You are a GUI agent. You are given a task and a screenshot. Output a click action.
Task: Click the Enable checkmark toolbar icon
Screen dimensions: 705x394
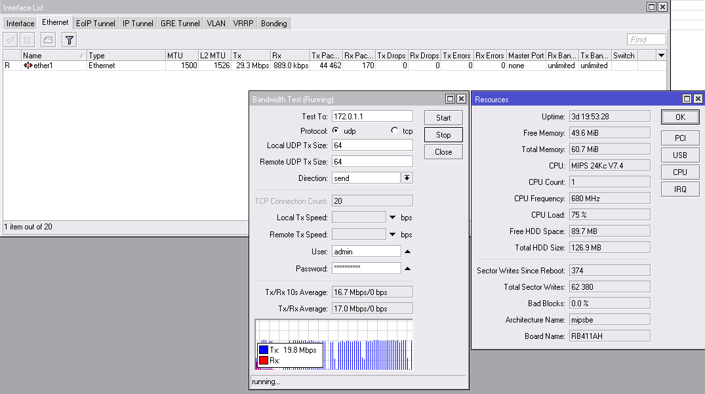point(10,40)
